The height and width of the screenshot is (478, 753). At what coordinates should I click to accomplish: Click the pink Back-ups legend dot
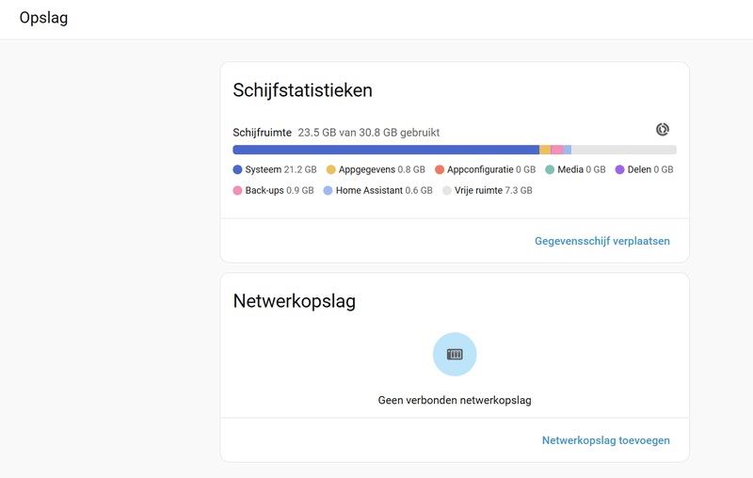click(x=237, y=190)
